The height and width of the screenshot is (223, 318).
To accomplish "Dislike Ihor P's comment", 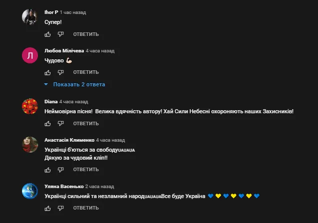I will [60, 34].
